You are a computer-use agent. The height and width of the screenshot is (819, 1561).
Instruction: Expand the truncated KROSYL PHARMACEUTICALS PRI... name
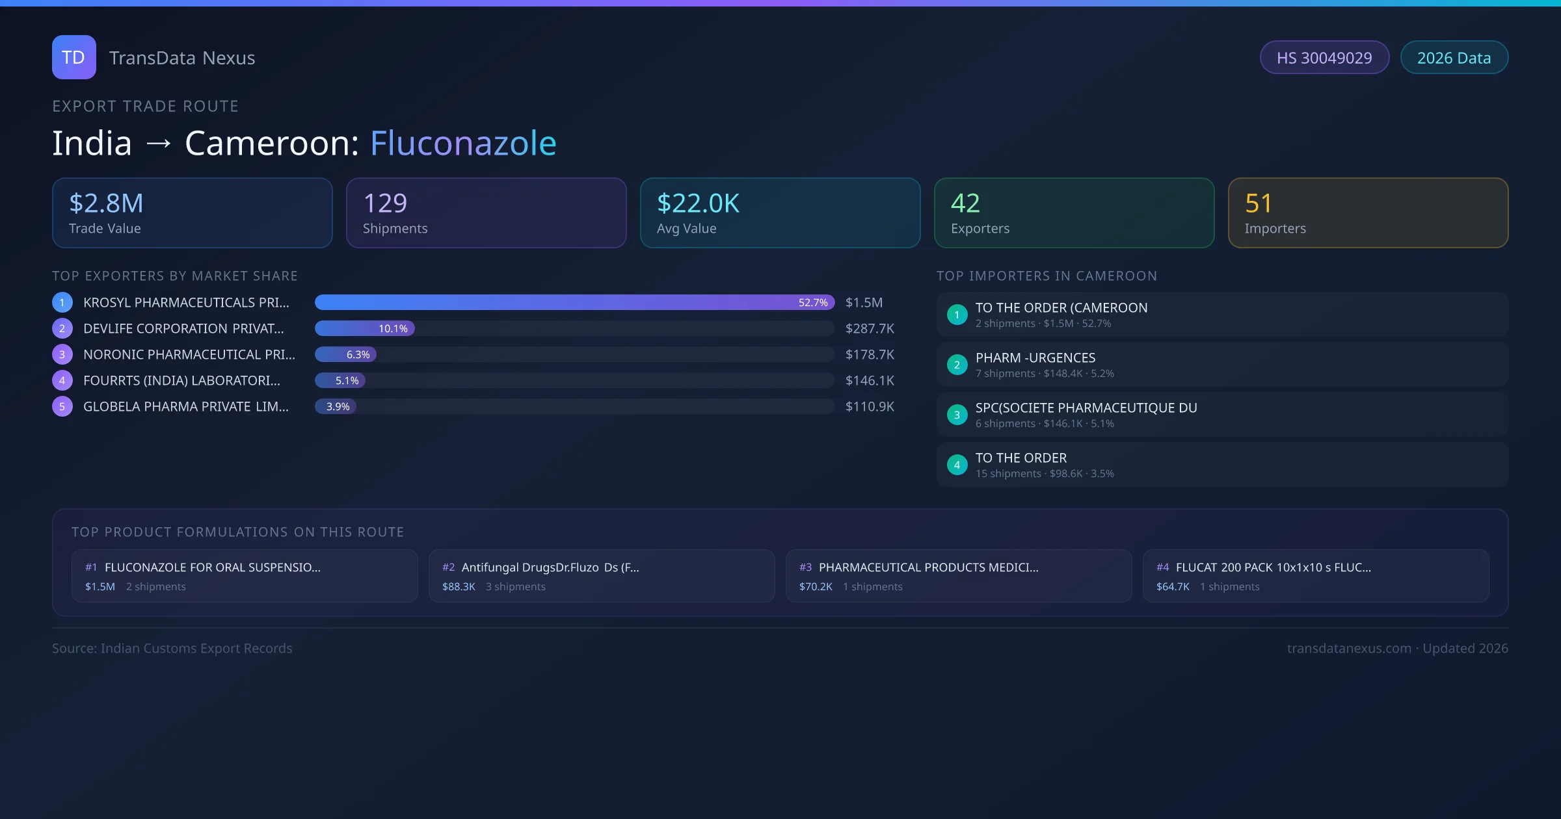pos(187,302)
